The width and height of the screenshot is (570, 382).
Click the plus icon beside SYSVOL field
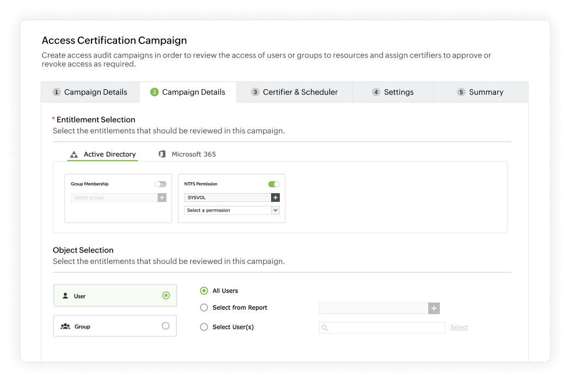point(275,198)
